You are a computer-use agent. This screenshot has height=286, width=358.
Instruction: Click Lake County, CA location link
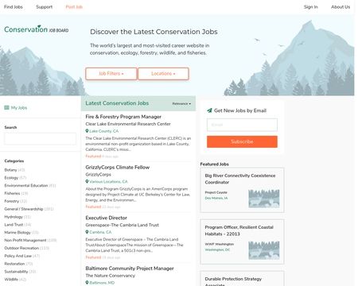104,131
